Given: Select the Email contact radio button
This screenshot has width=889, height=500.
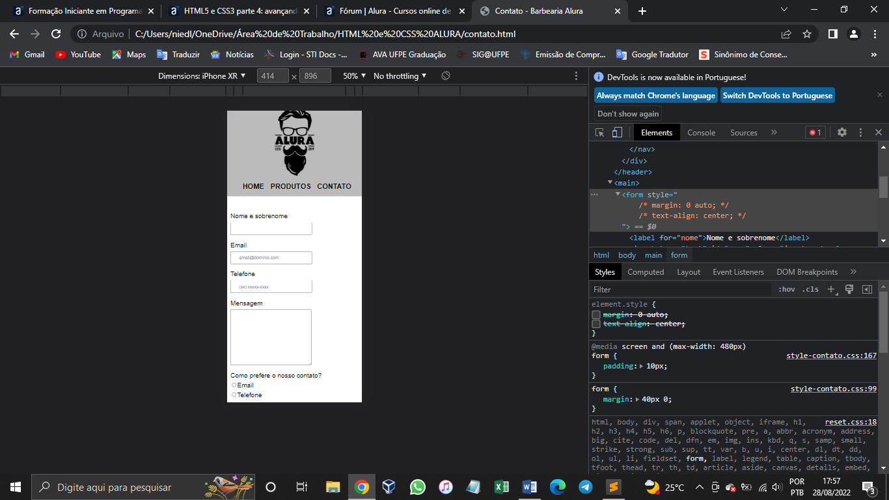Looking at the screenshot, I should tap(234, 385).
